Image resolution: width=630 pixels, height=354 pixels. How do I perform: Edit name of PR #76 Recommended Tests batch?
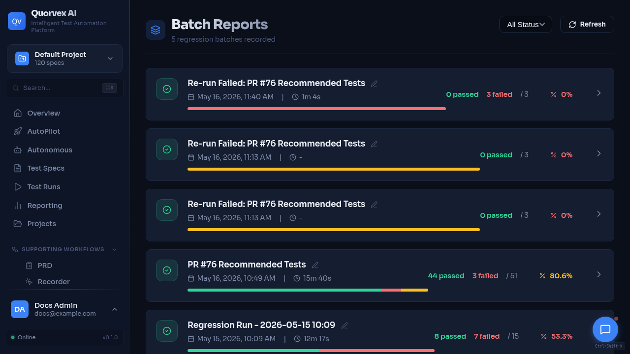pos(315,265)
